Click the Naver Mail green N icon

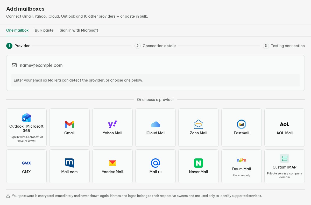tap(199, 163)
